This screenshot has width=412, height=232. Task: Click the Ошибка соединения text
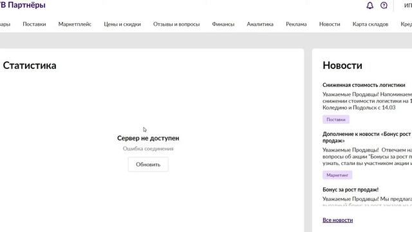pyautogui.click(x=148, y=149)
